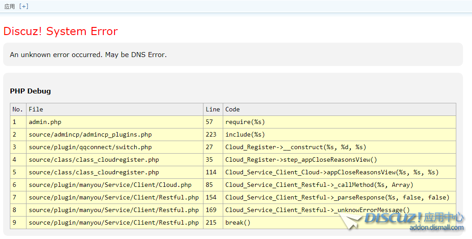Click the [+] link next to 应用
Image resolution: width=472 pixels, height=239 pixels.
point(23,6)
